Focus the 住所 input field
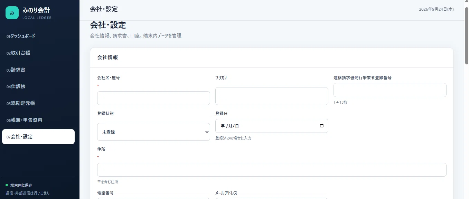Image resolution: width=469 pixels, height=199 pixels. point(272,170)
